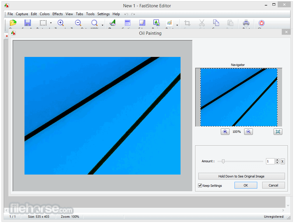Open the Colors menu
294x223 pixels.
[x=45, y=14]
